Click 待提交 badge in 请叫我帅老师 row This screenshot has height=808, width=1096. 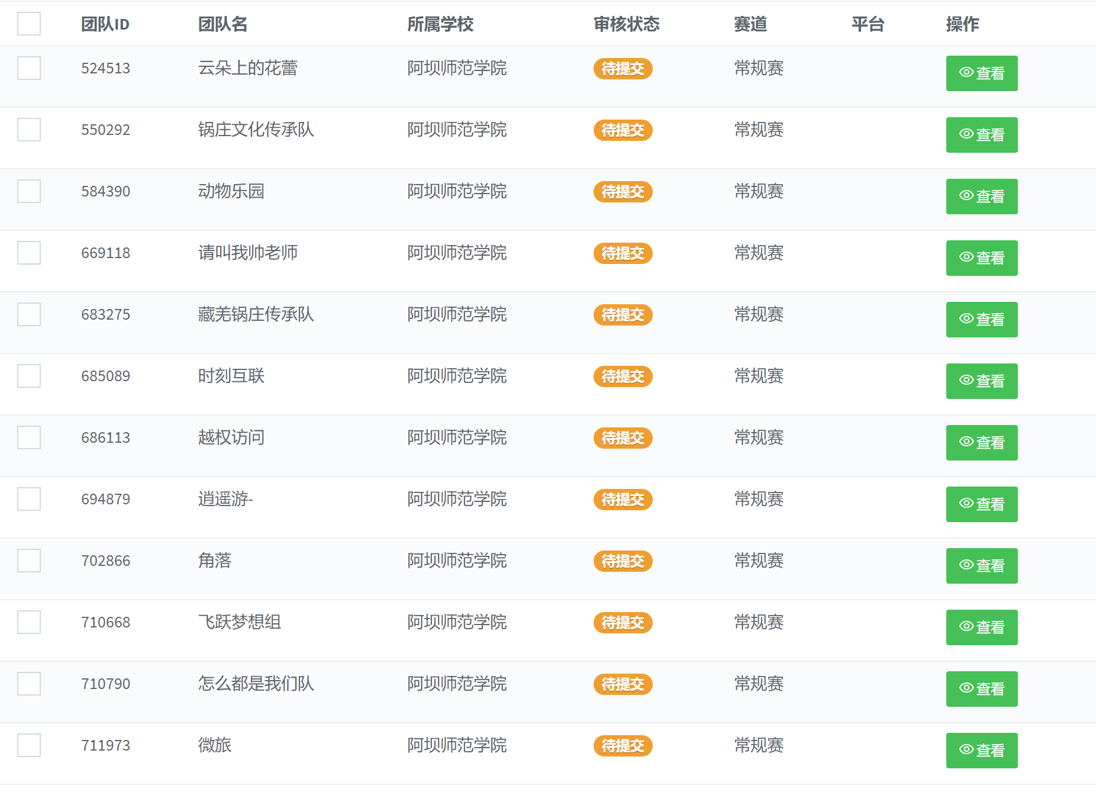tap(623, 253)
